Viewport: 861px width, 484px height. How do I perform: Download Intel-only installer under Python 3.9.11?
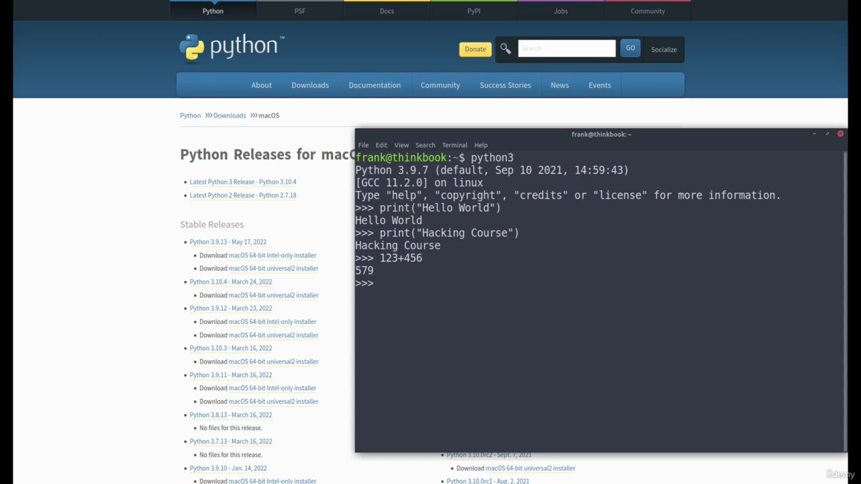[x=272, y=389]
